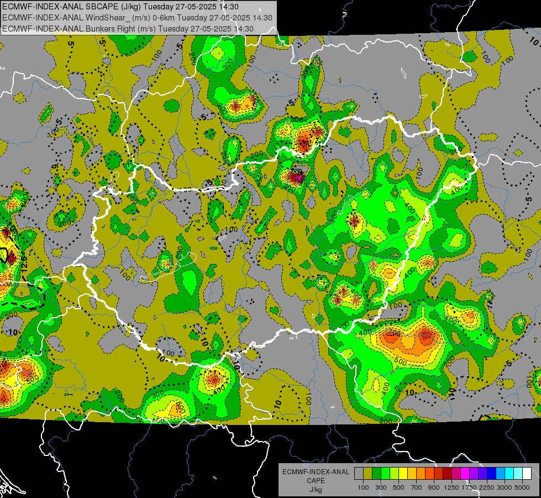
Task: Click the SBCAPE title line in header
Action: pyautogui.click(x=122, y=7)
